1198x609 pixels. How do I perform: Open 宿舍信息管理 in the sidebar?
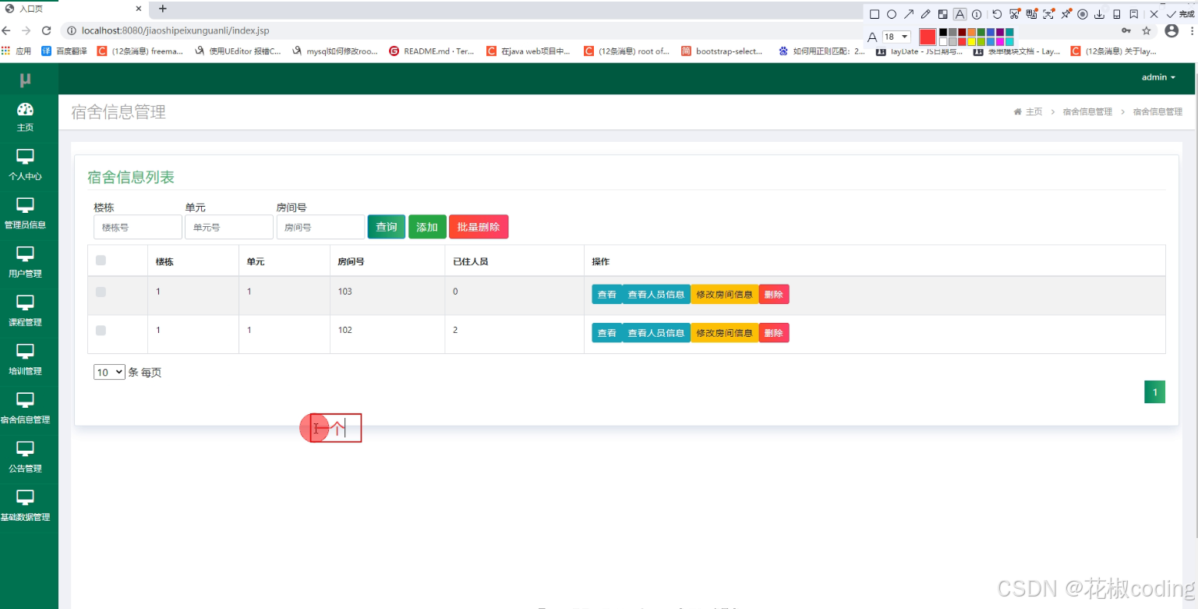click(25, 409)
